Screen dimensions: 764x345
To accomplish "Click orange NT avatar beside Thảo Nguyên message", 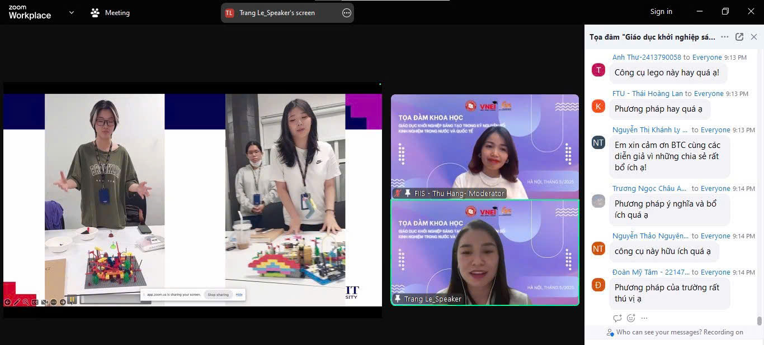I will pos(598,248).
